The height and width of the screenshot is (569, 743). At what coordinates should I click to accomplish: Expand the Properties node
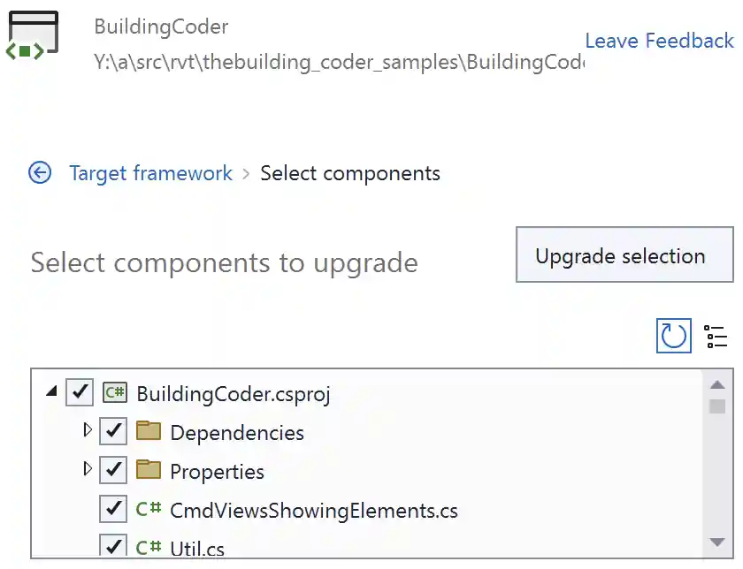(x=88, y=471)
